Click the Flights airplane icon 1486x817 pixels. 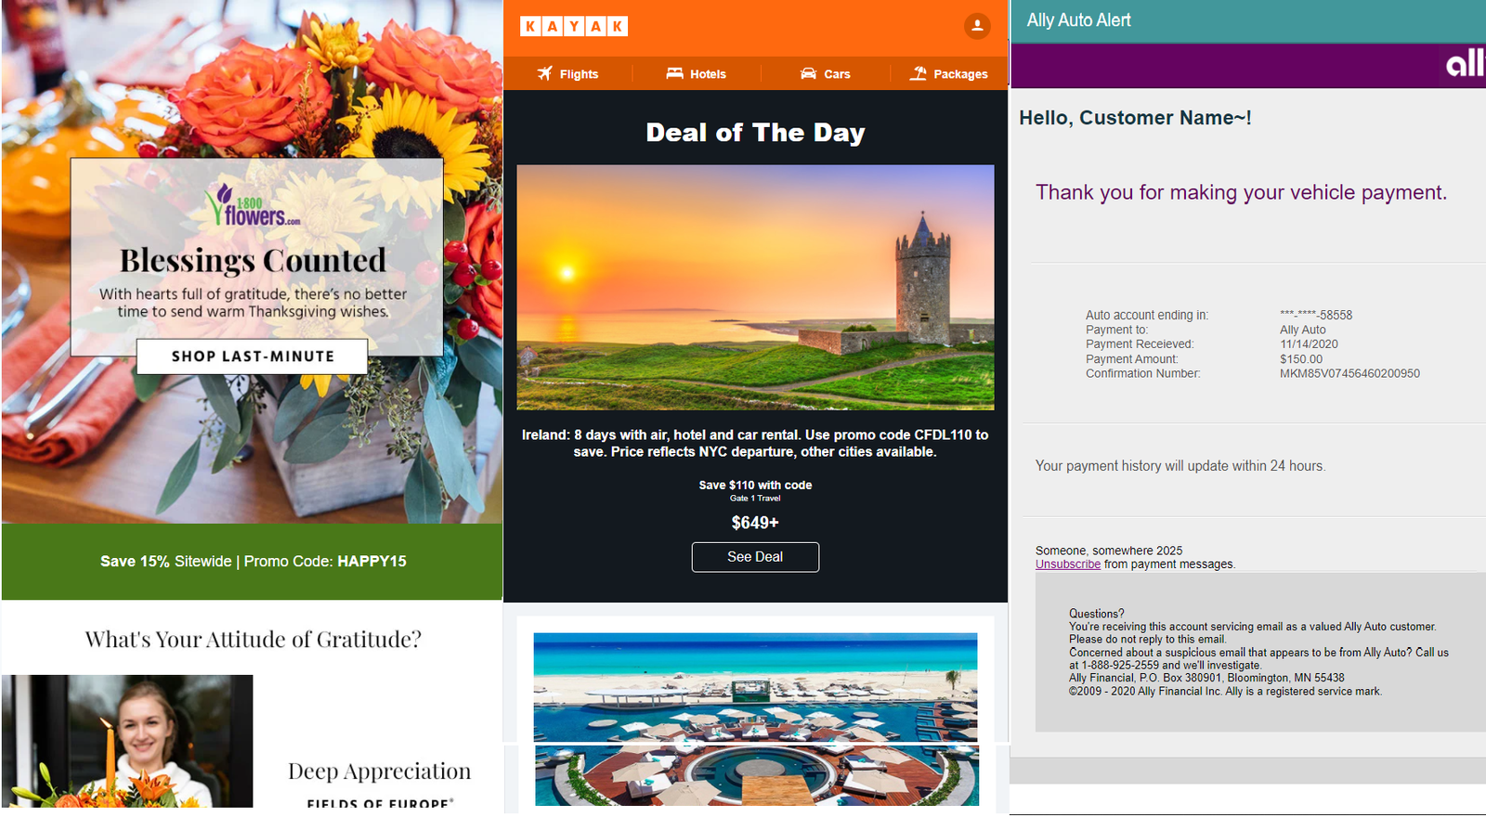[x=545, y=73]
